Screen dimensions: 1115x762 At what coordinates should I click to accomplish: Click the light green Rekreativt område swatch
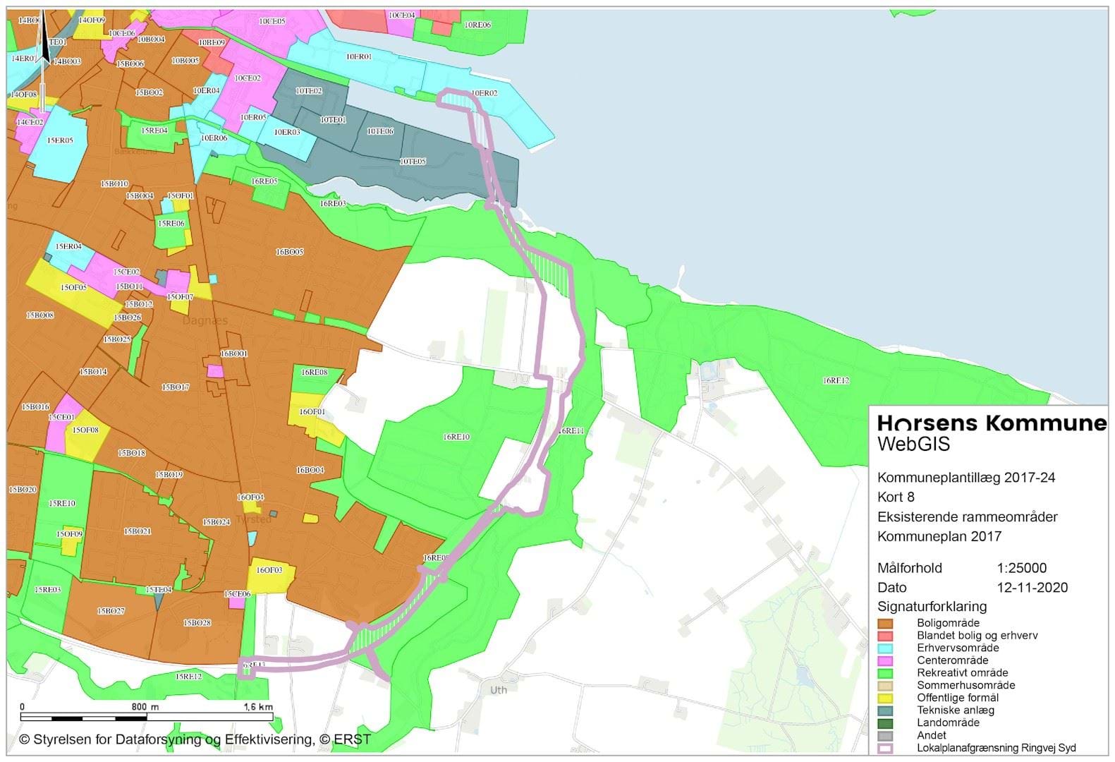(x=885, y=673)
